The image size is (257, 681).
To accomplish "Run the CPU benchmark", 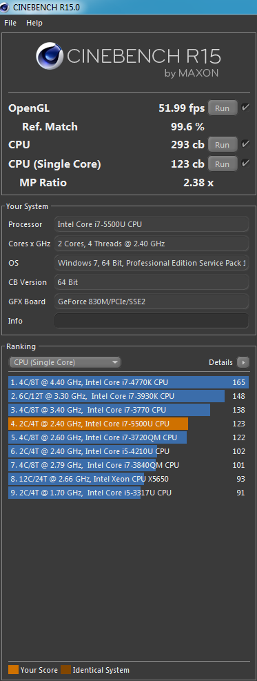I will coord(223,145).
